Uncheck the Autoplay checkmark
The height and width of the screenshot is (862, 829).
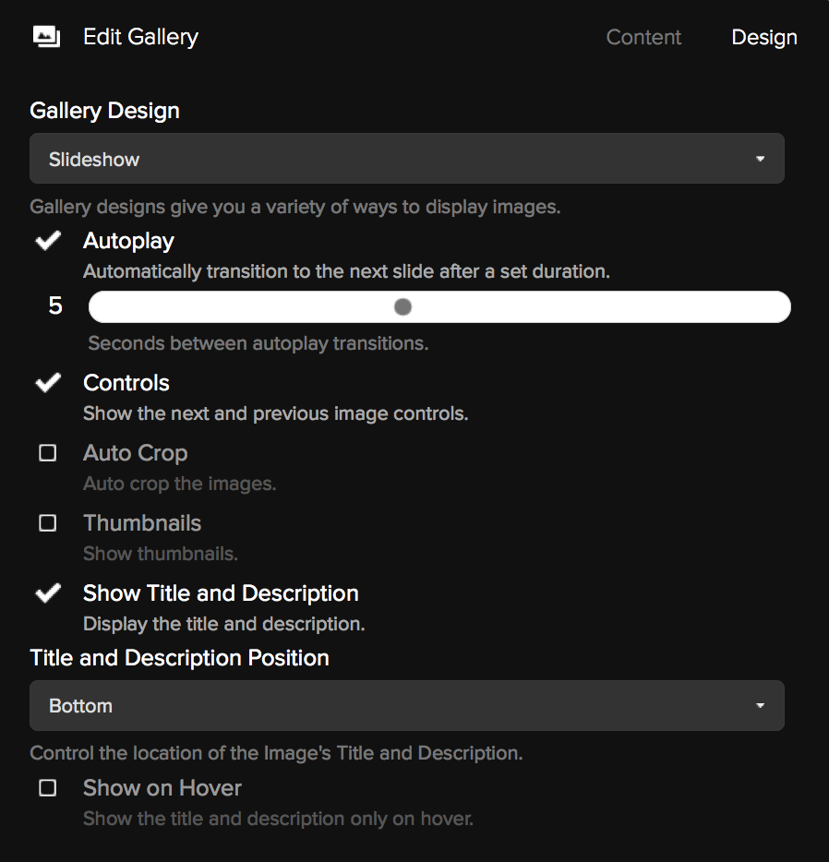point(48,240)
